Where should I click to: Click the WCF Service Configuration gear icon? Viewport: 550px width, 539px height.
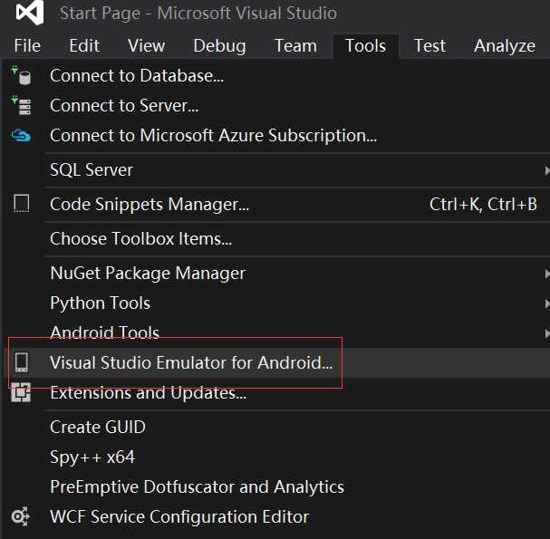point(22,517)
